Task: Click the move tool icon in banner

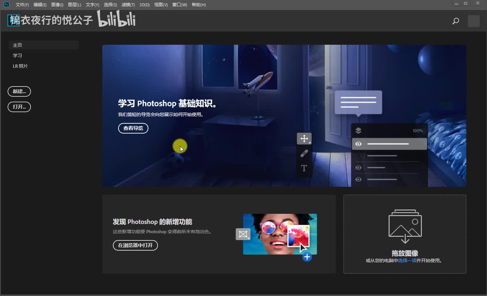Action: point(304,139)
